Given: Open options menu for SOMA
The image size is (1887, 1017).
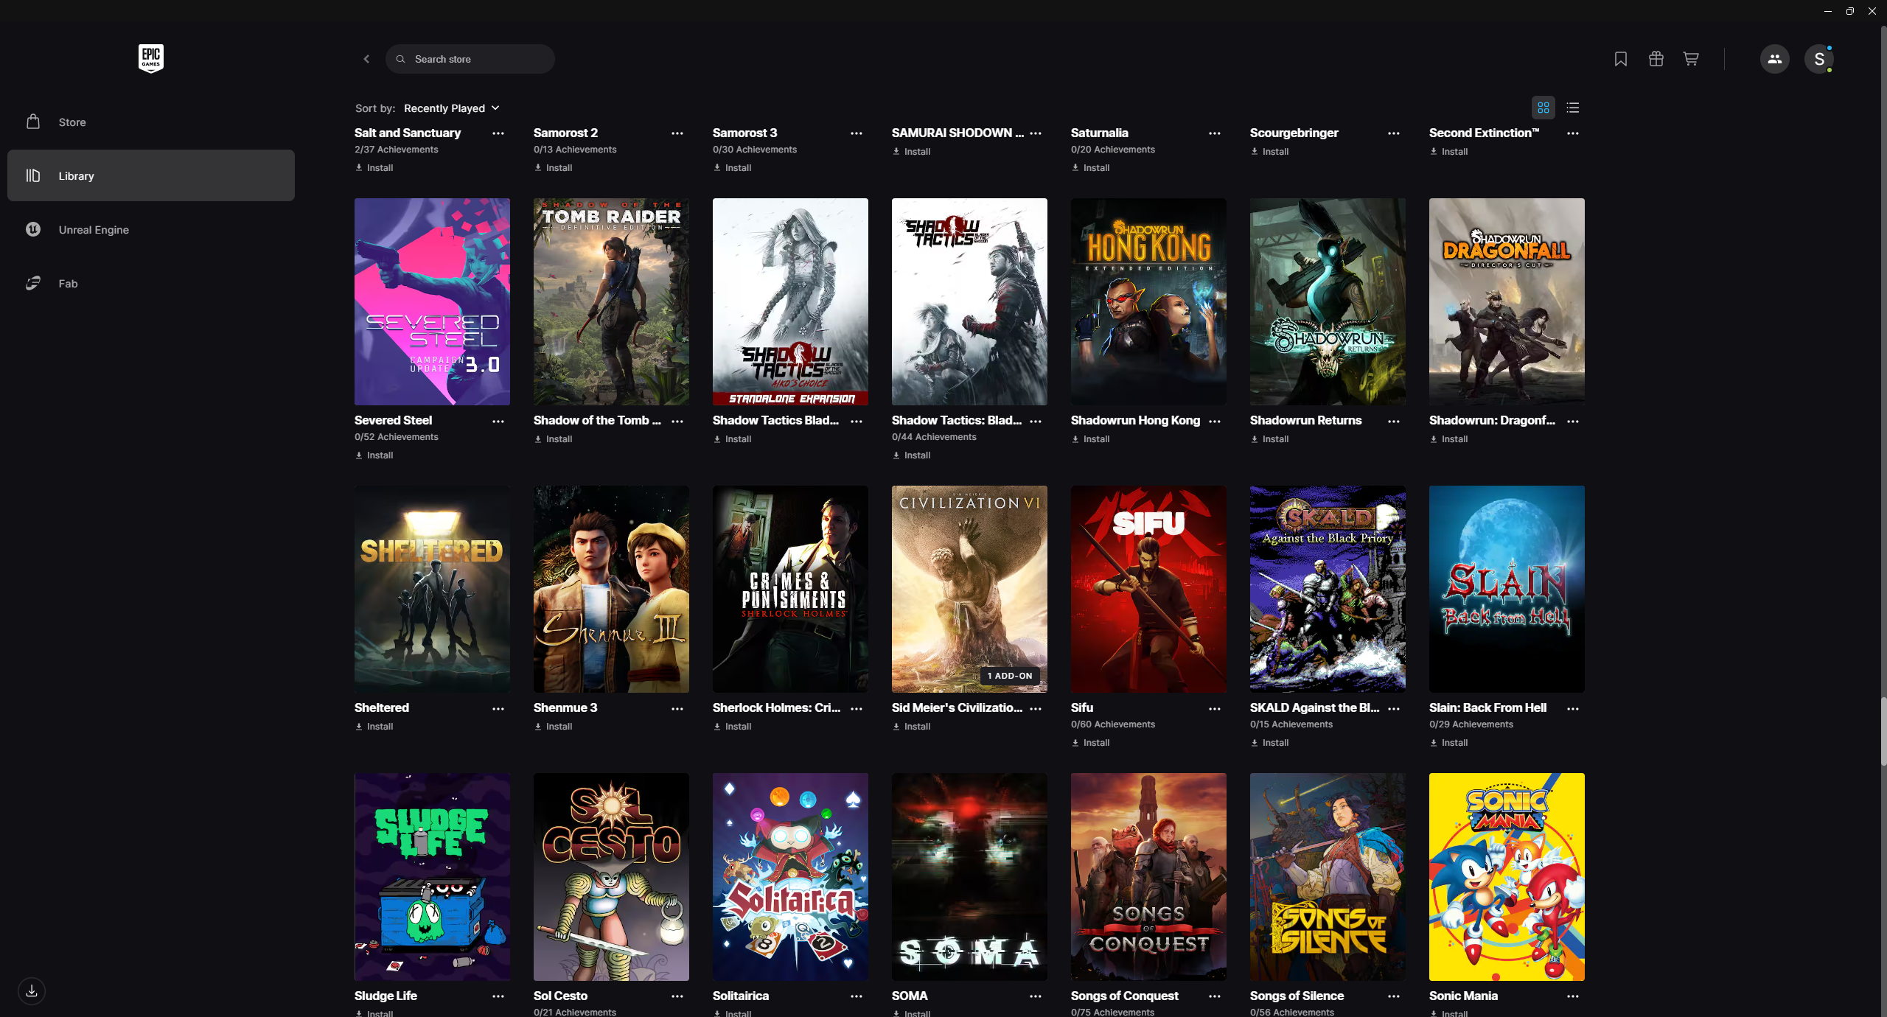Looking at the screenshot, I should [x=1036, y=996].
